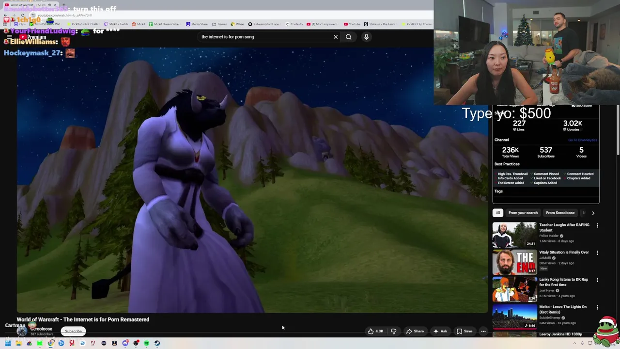Click Captions Added best-practice item

[x=543, y=183]
